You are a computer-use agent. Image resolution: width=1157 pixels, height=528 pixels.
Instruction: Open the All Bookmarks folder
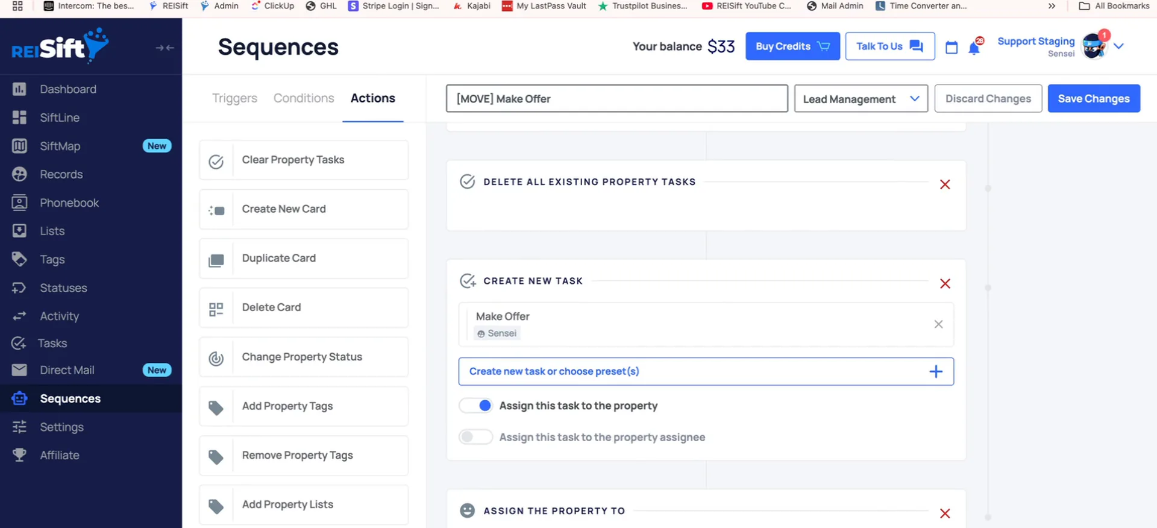[x=1114, y=6]
